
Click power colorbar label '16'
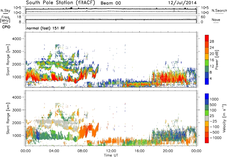point(212,60)
